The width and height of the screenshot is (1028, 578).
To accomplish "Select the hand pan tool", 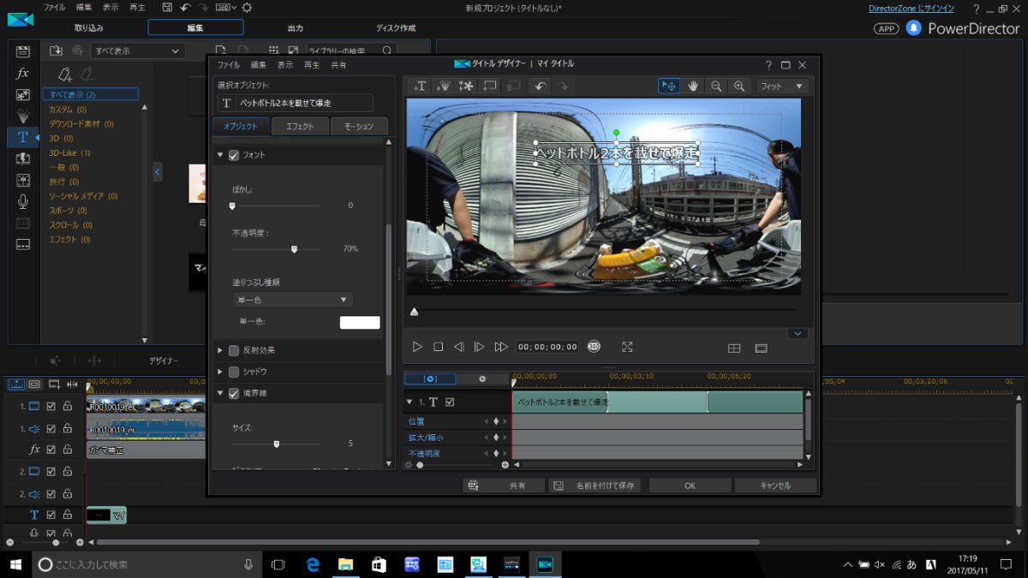I will click(x=692, y=86).
